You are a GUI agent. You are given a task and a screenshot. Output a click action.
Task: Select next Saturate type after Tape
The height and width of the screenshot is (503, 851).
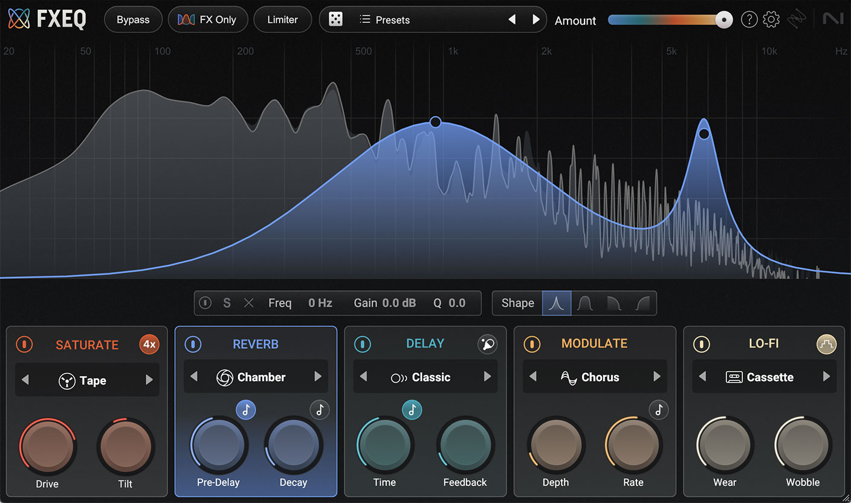coord(149,380)
